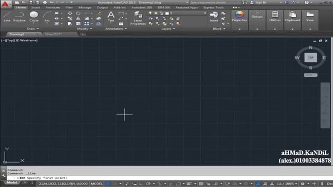The height and width of the screenshot is (187, 333).
Task: Switch to the Output ribbon tab
Action: pyautogui.click(x=102, y=7)
